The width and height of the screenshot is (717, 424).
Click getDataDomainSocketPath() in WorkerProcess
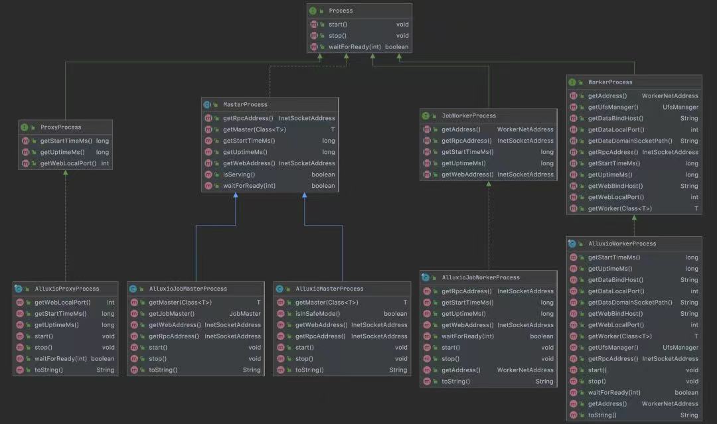[630, 141]
